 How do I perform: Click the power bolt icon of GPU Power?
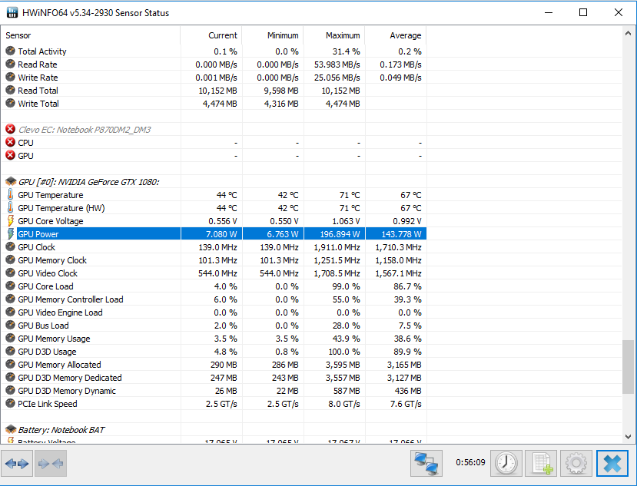pos(10,234)
